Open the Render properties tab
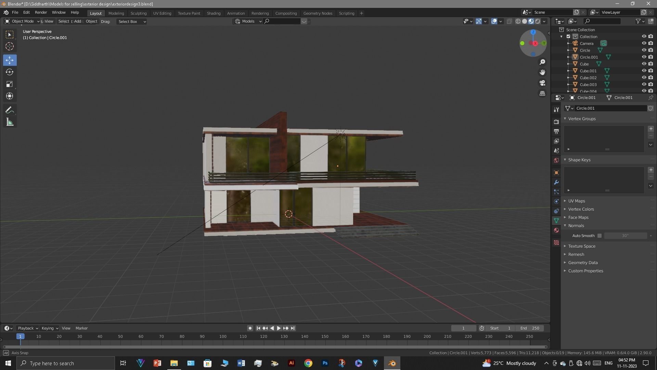Image resolution: width=657 pixels, height=370 pixels. point(556,122)
